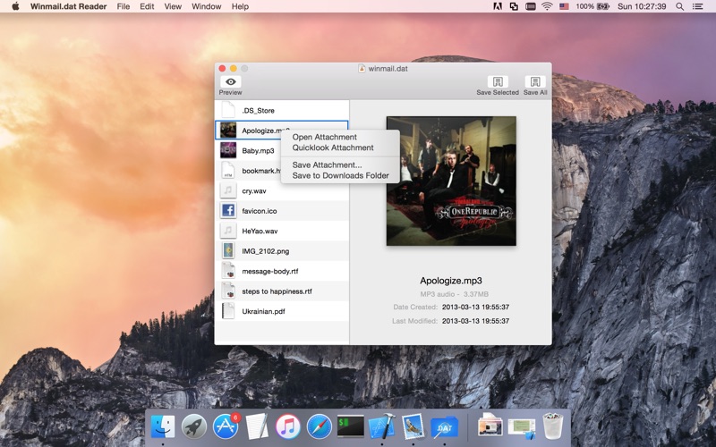Click the HeYao.wav file name
This screenshot has width=716, height=447.
(x=260, y=231)
